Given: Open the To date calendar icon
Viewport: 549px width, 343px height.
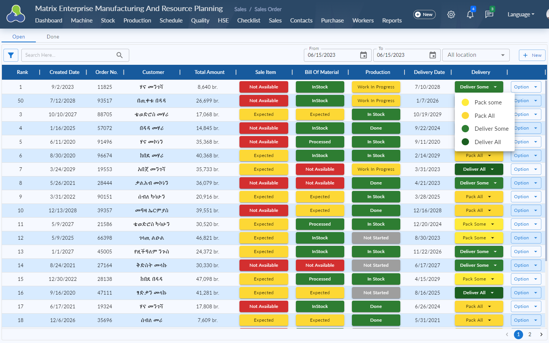Looking at the screenshot, I should (433, 55).
